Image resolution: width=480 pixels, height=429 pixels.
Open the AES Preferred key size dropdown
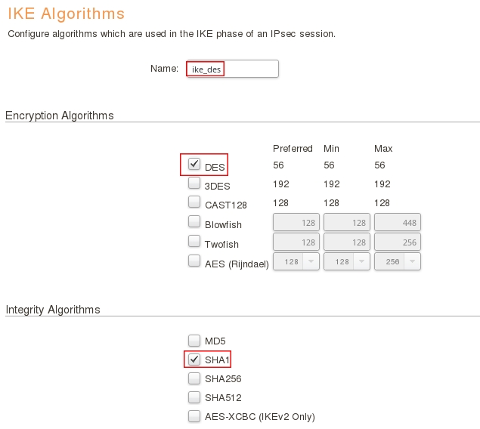(296, 261)
